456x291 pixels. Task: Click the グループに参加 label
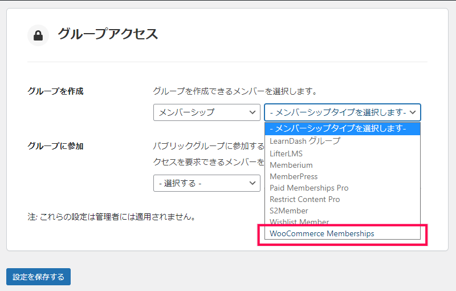click(x=55, y=146)
